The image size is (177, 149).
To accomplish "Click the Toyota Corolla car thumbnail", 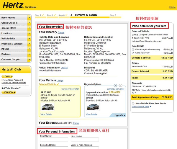I will pyautogui.click(x=47, y=107).
